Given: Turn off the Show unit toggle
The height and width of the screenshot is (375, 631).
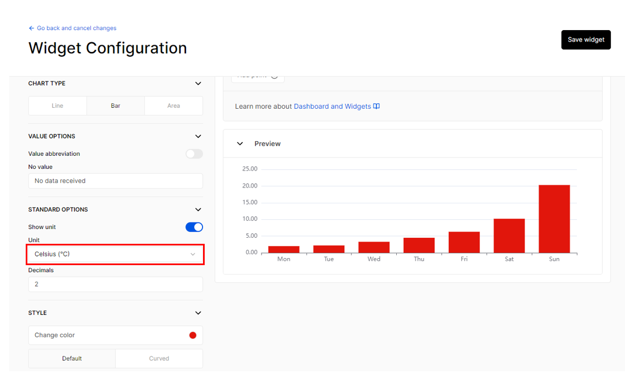Looking at the screenshot, I should (194, 227).
